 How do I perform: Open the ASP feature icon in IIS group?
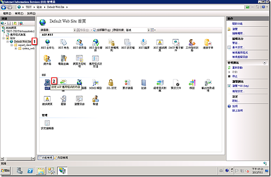click(x=47, y=83)
